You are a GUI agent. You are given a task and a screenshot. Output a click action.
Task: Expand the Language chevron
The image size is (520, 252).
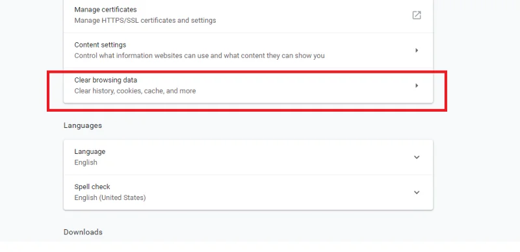coord(417,157)
